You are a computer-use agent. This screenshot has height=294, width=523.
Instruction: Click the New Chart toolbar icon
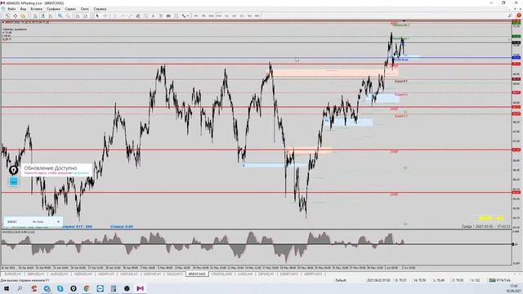[x=7, y=16]
